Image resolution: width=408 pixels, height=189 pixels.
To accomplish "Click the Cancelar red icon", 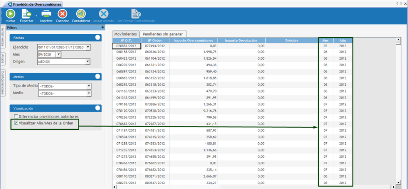I will coord(62,14).
